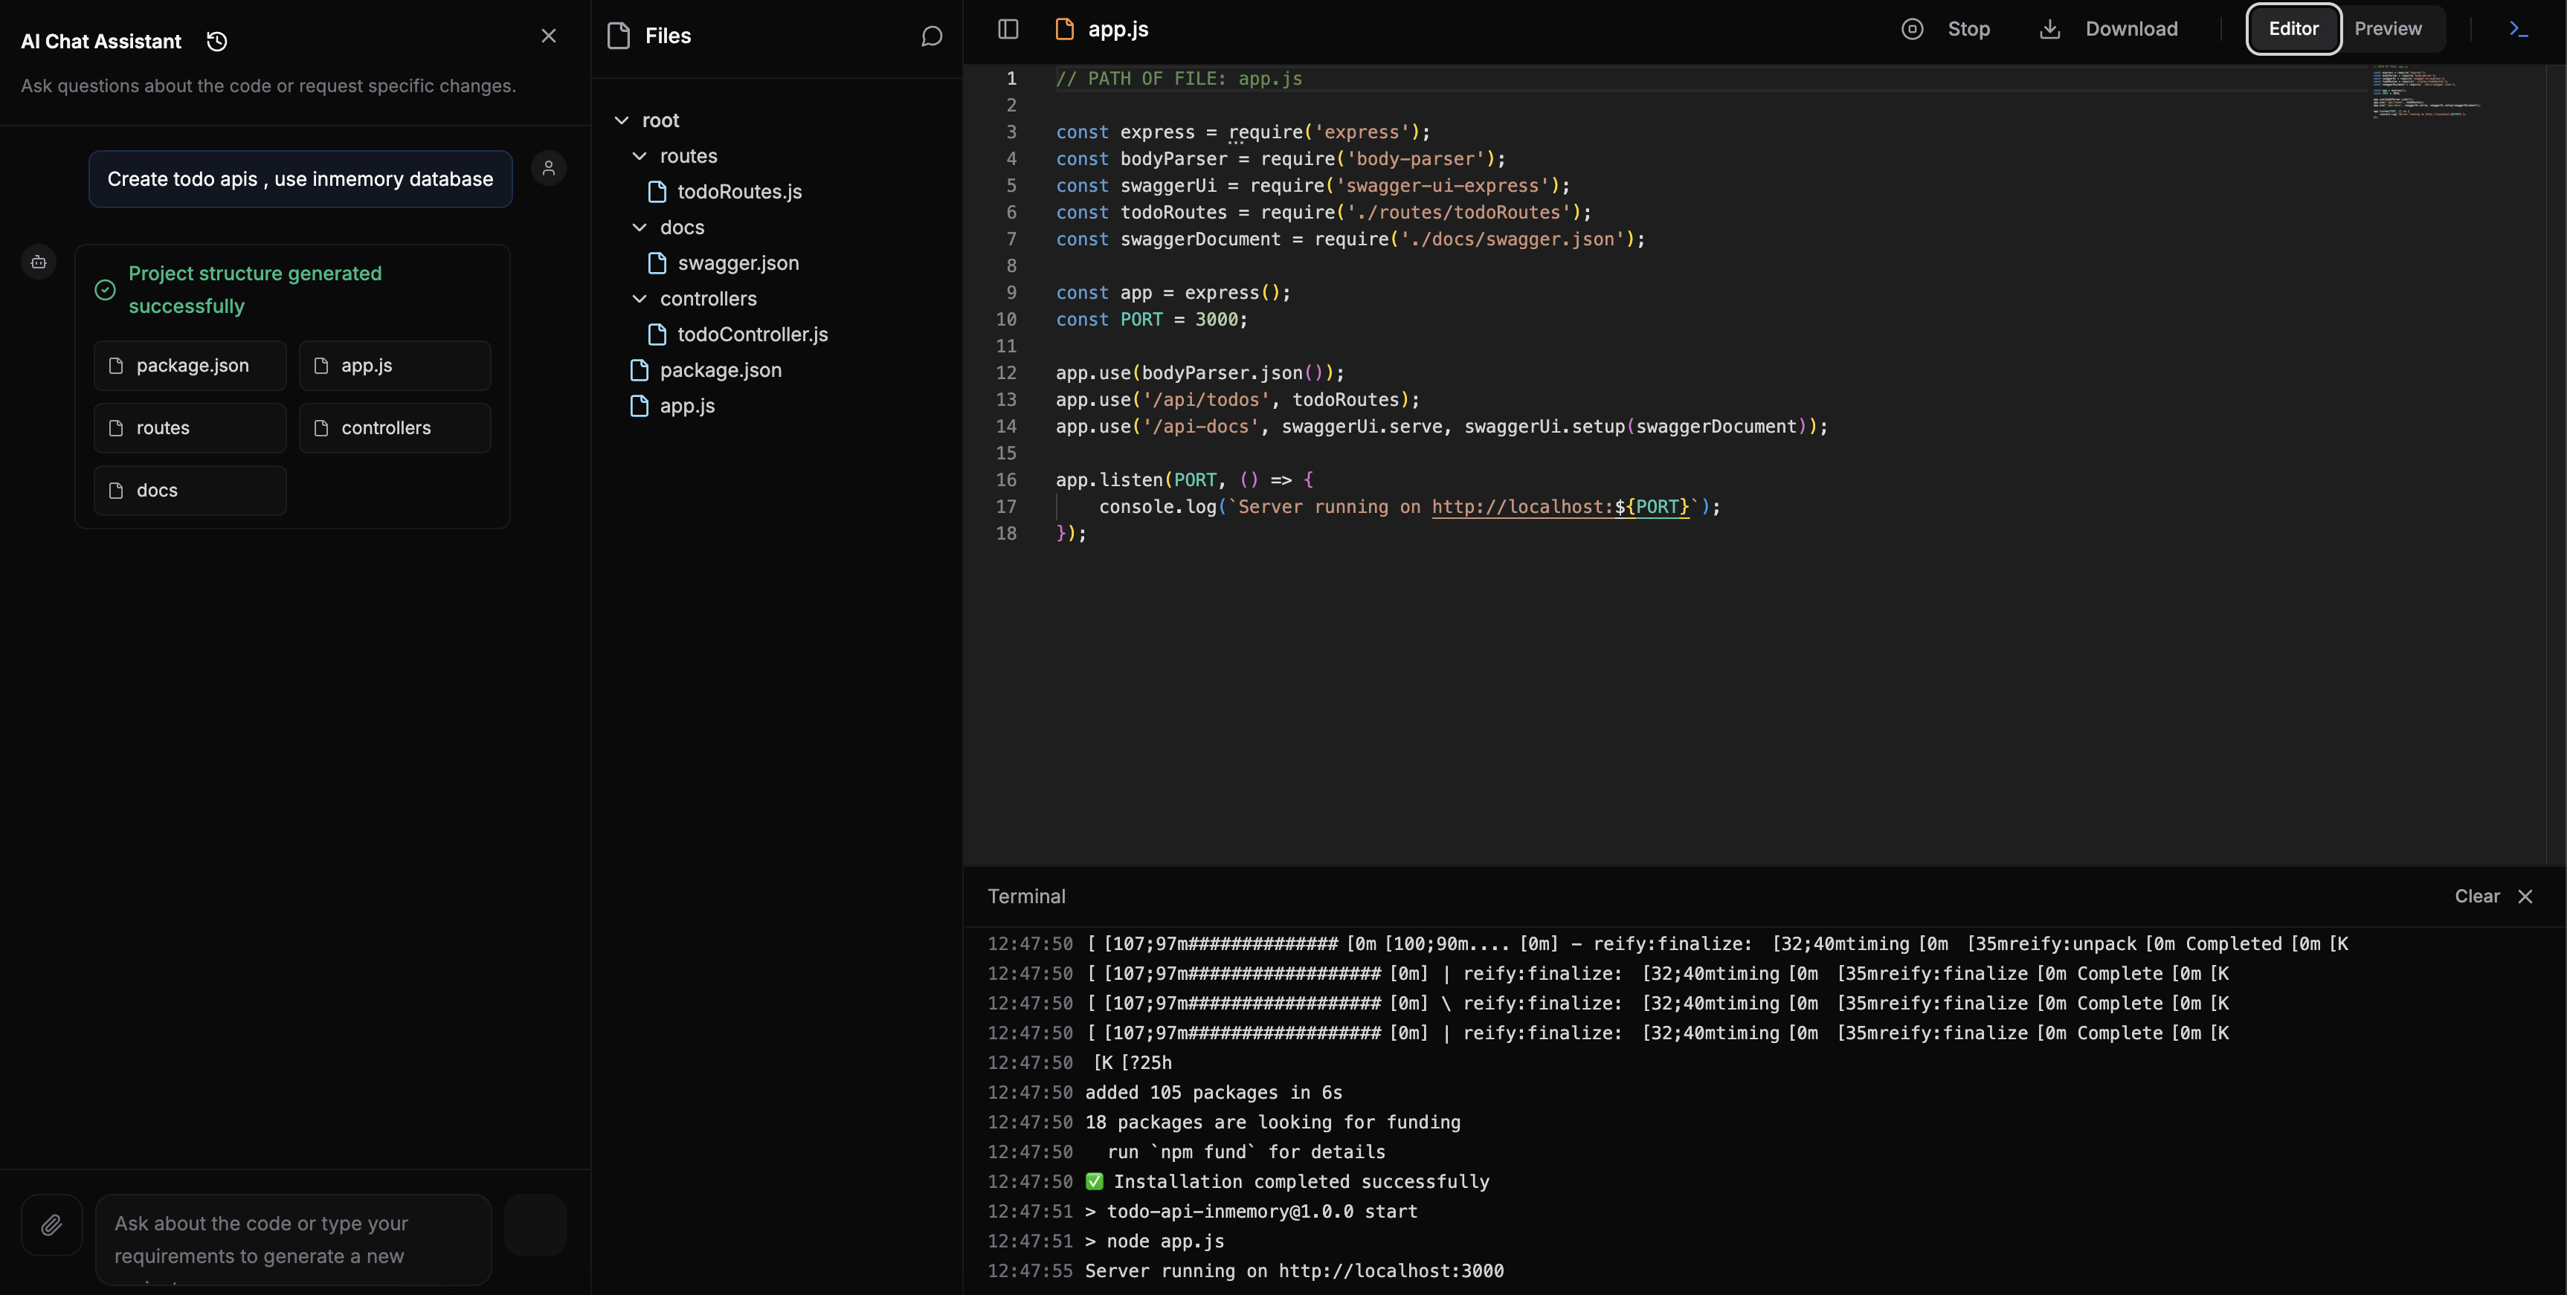The image size is (2567, 1295).
Task: Open routes chip in chat result
Action: (190, 428)
